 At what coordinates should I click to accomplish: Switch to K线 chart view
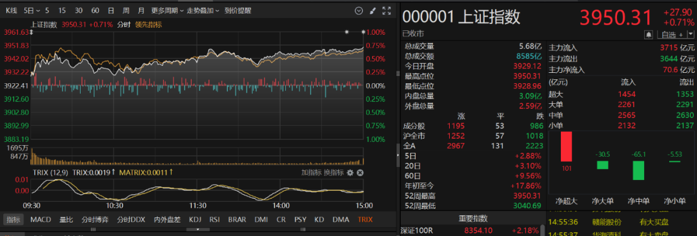pyautogui.click(x=11, y=10)
